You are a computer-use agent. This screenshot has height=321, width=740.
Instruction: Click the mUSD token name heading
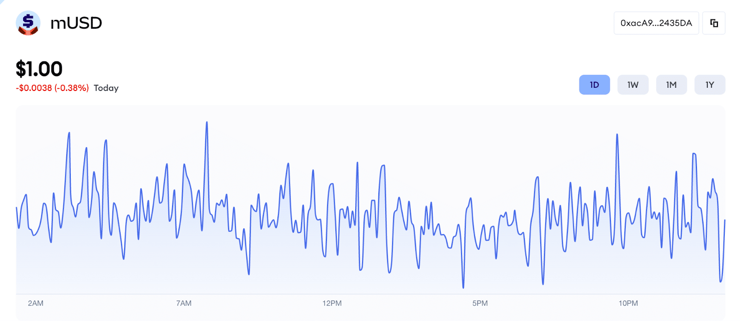pyautogui.click(x=76, y=23)
